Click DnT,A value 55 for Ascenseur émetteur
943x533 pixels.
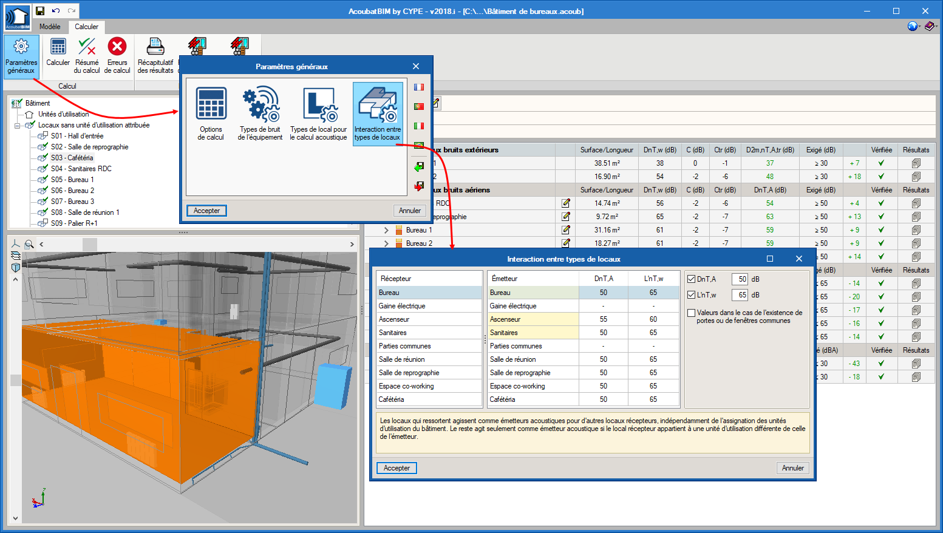point(604,319)
